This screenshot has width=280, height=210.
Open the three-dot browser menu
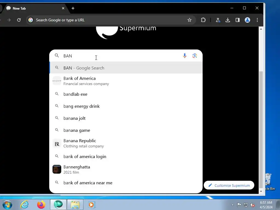pyautogui.click(x=257, y=20)
